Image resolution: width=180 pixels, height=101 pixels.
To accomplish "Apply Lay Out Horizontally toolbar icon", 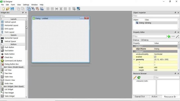I will point(48,9).
